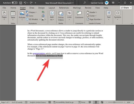Screen dimensions: 134x104
Task: Click 'Page 1 of 1' in status bar
Action: [5, 102]
